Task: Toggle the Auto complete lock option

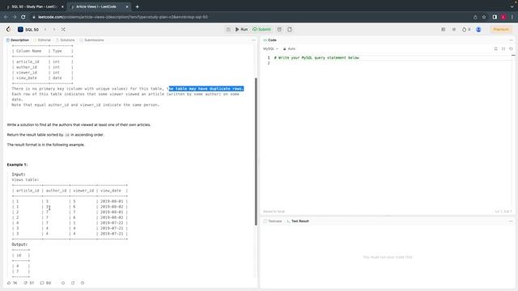Action: (289, 48)
